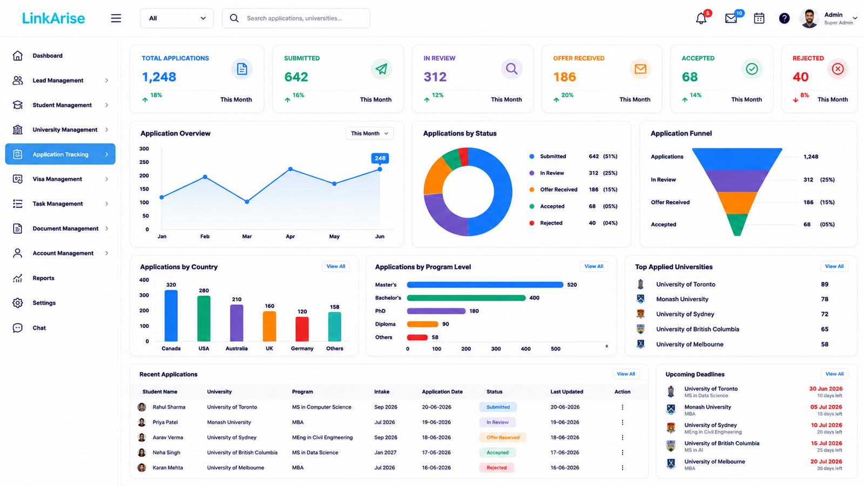Expand University Management chevron
Image resolution: width=864 pixels, height=486 pixels.
[106, 130]
